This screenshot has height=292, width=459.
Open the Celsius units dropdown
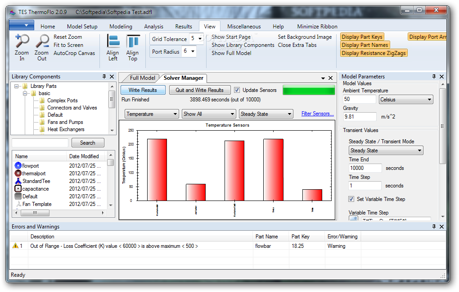pos(406,100)
